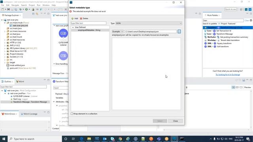Click the Windows taskbar search box

pos(35,139)
